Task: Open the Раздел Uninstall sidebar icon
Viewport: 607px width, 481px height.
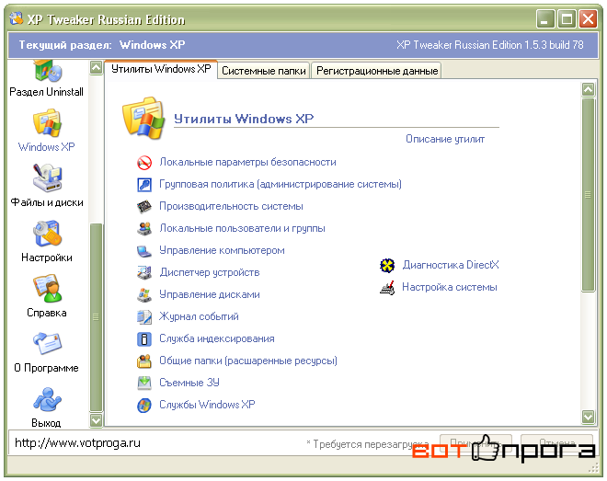Action: pos(47,71)
